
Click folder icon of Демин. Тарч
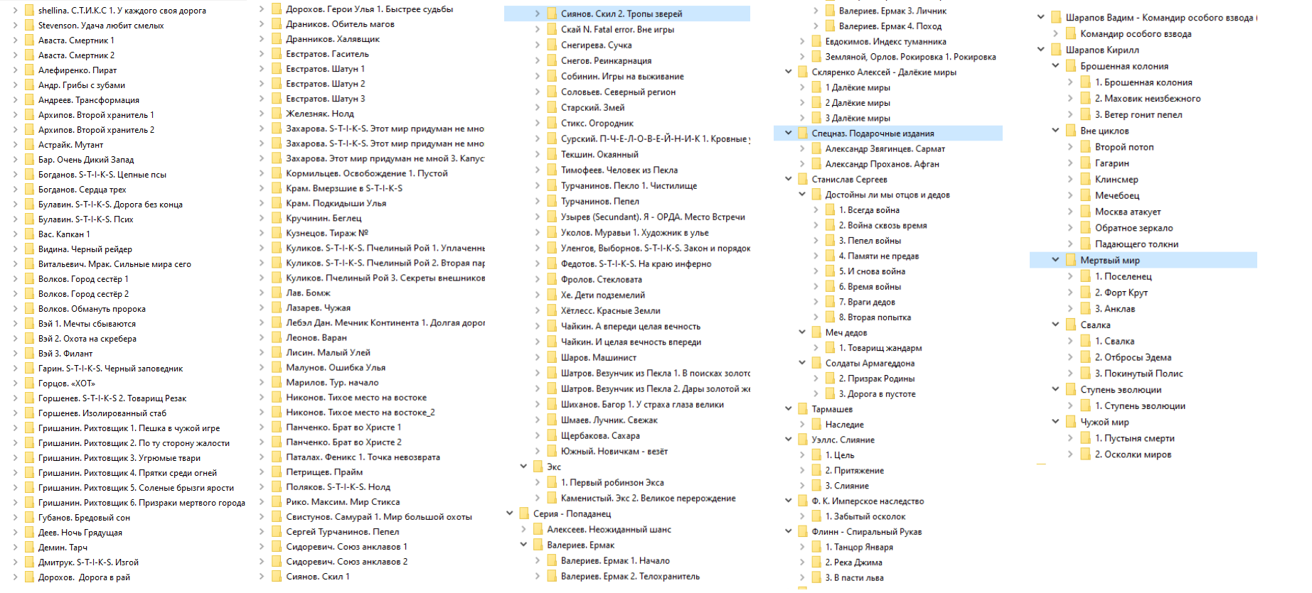[29, 548]
